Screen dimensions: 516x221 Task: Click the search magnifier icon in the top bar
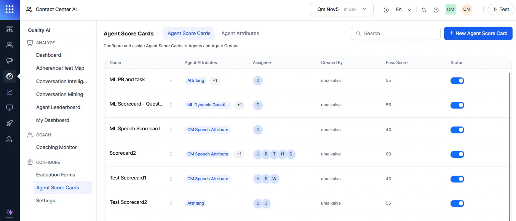423,10
